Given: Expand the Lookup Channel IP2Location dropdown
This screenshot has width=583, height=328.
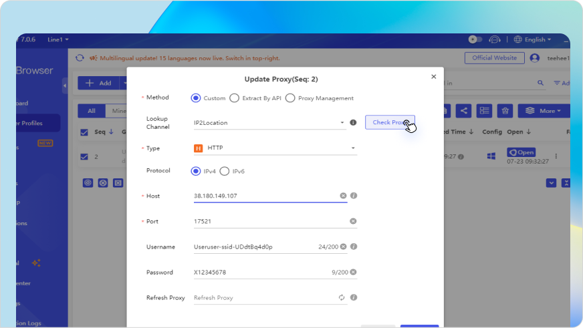Looking at the screenshot, I should click(342, 123).
